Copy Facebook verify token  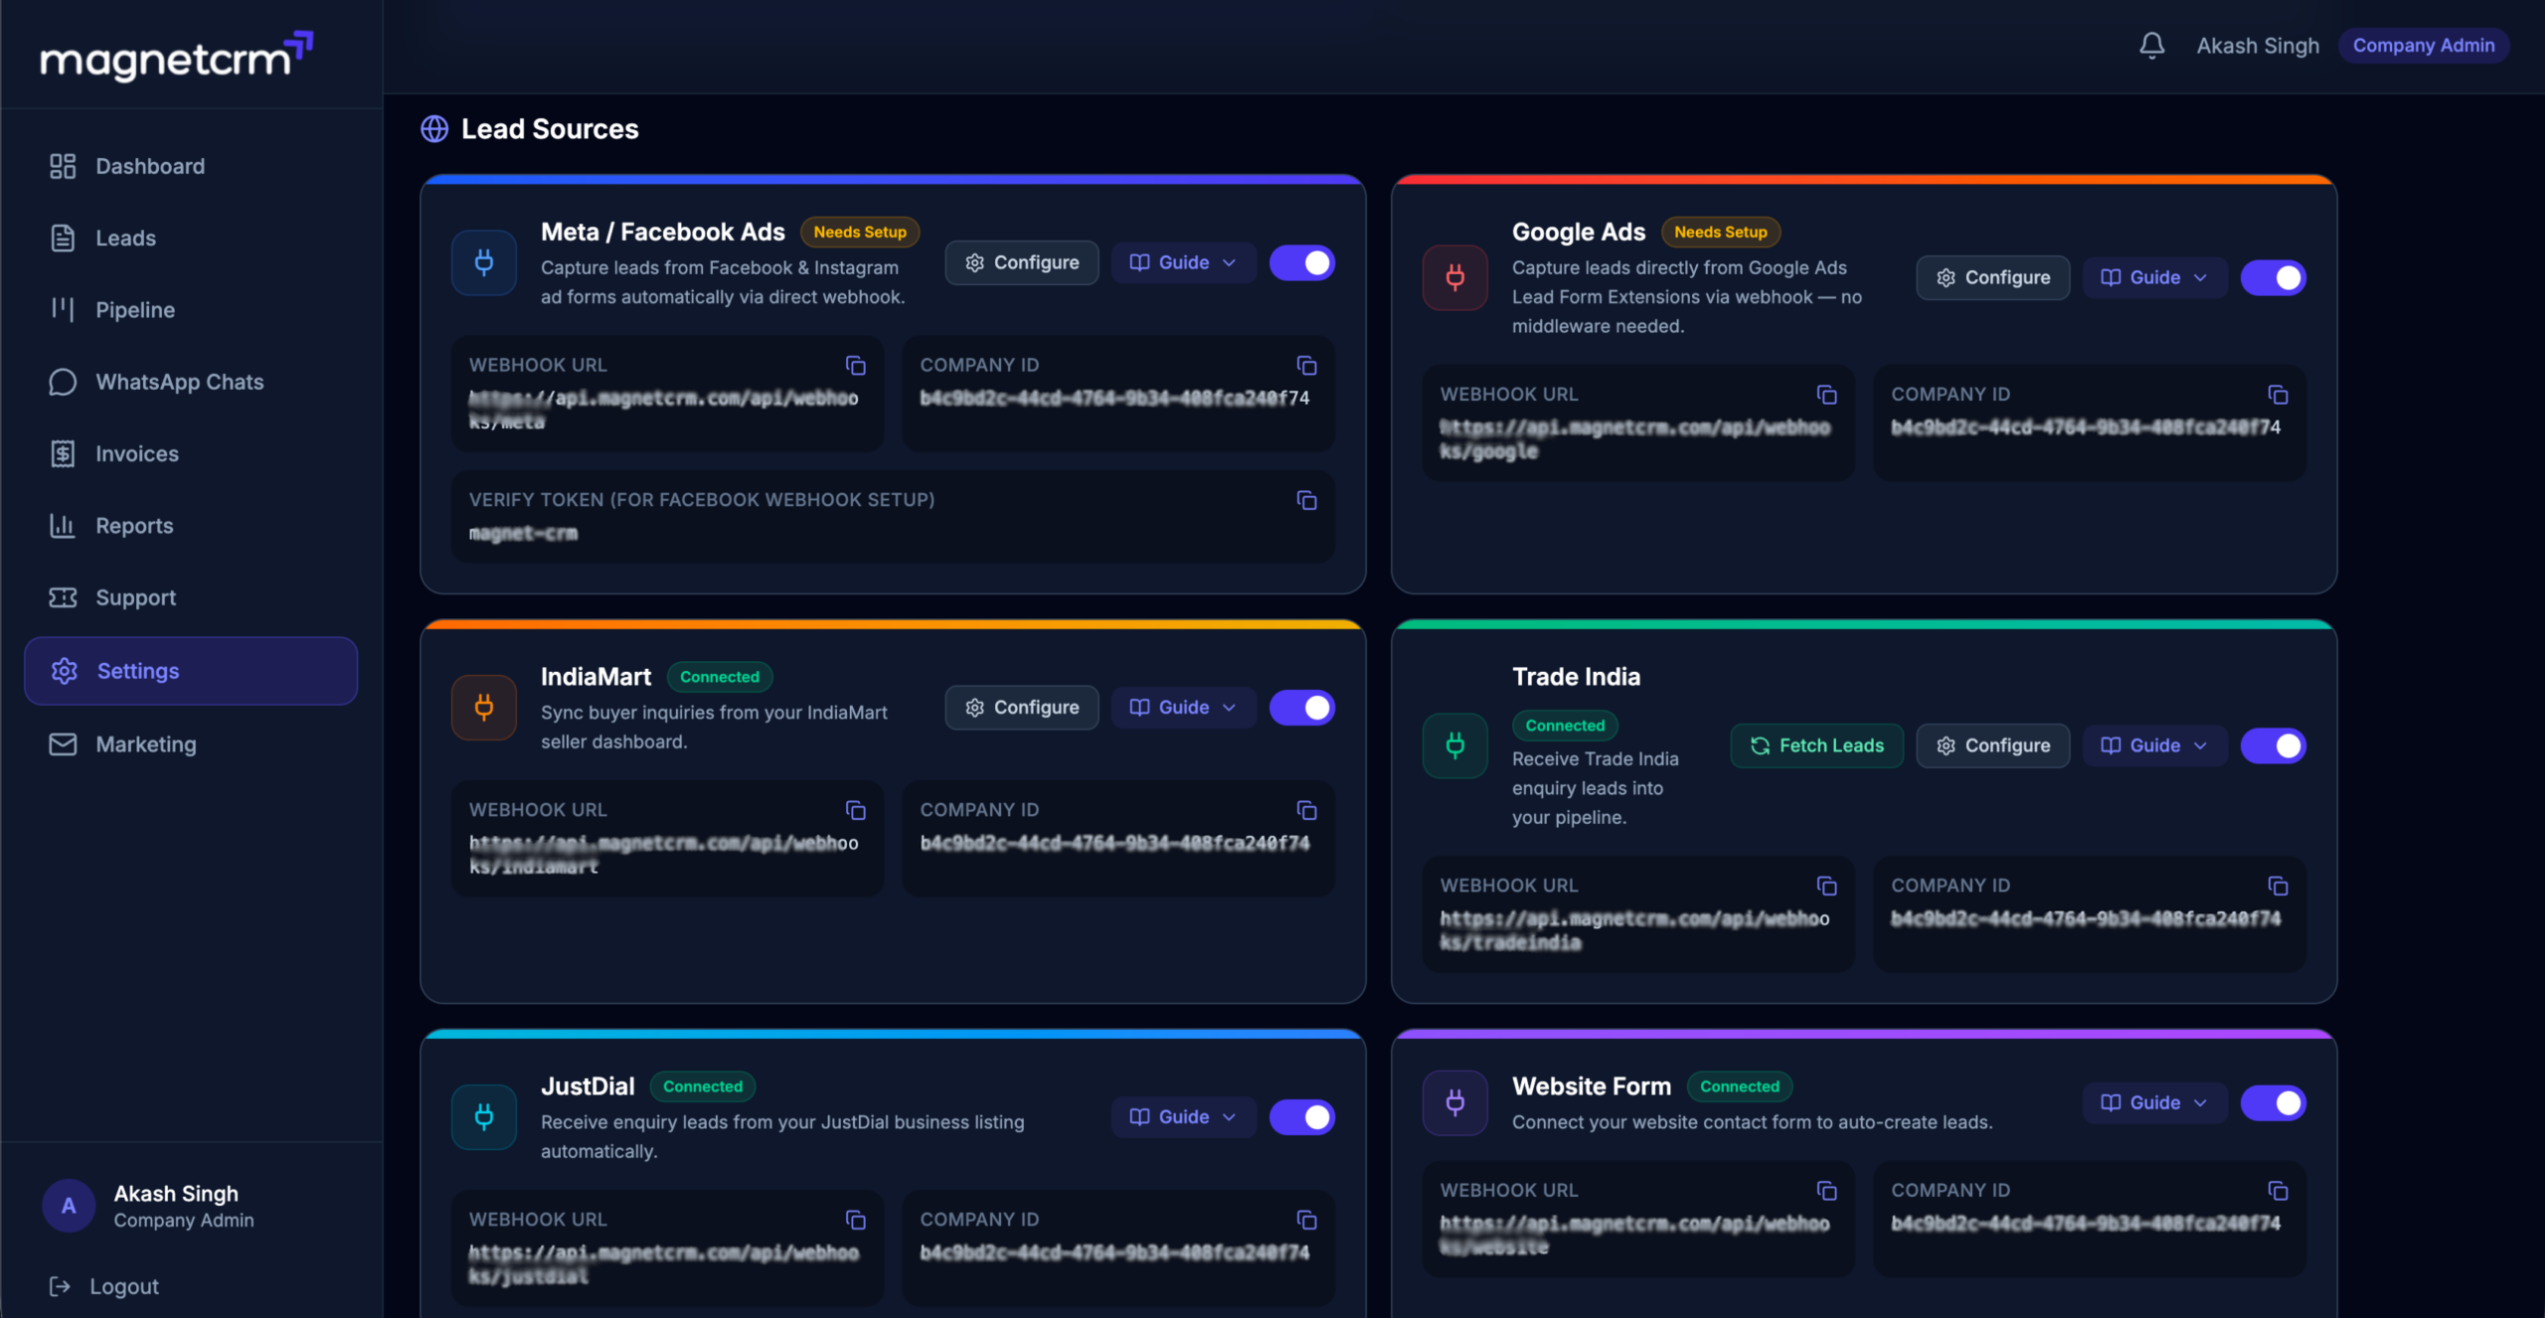(x=1307, y=500)
